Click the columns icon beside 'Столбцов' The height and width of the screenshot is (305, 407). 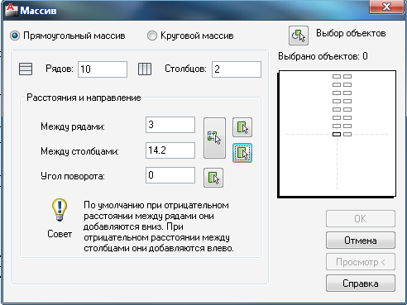[145, 69]
